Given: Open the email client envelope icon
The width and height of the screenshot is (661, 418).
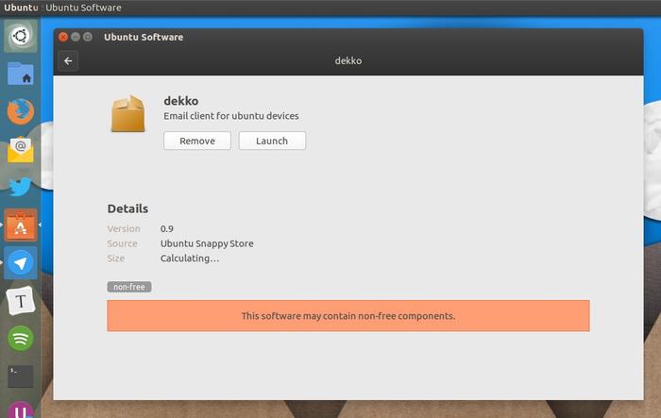Looking at the screenshot, I should click(x=21, y=149).
